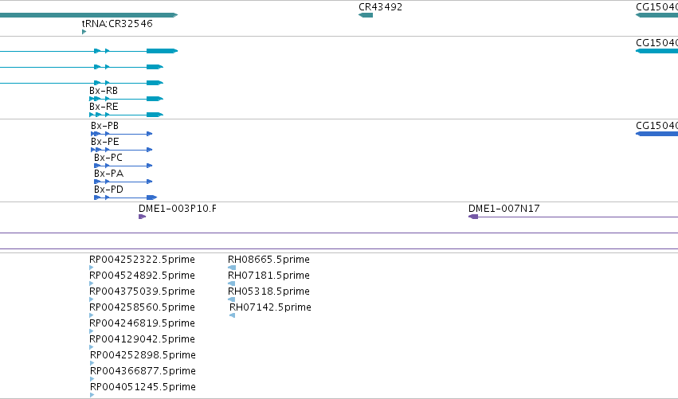Select the Bx-PC protein track line
678x399 pixels.
point(123,166)
